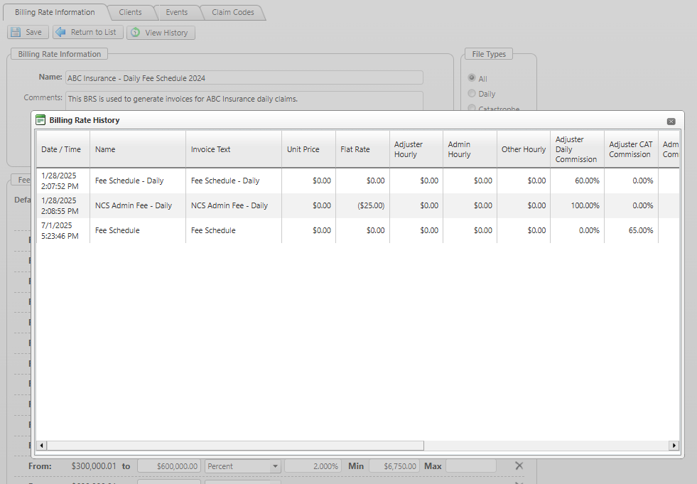Select the Daily file type radio
697x484 pixels.
pyautogui.click(x=472, y=93)
